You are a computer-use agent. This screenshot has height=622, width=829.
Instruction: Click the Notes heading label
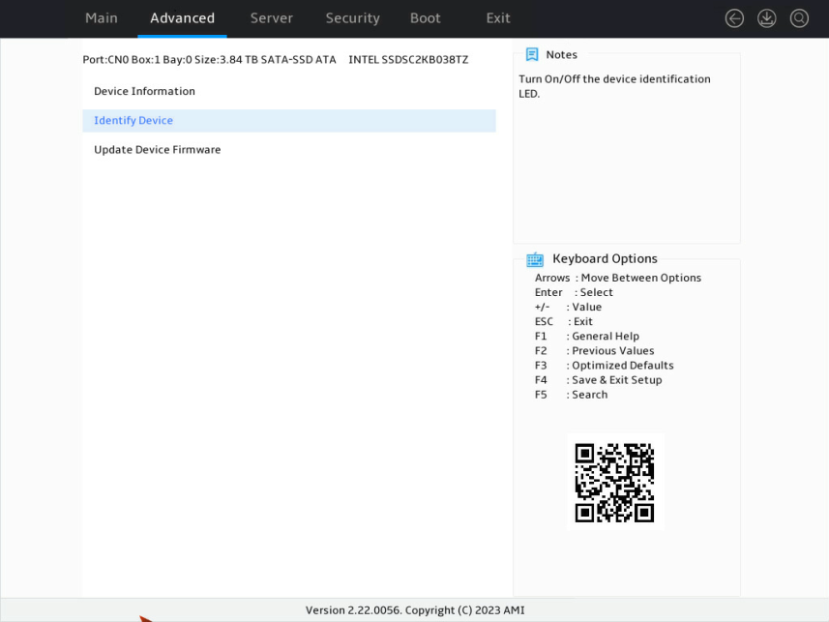pos(561,54)
